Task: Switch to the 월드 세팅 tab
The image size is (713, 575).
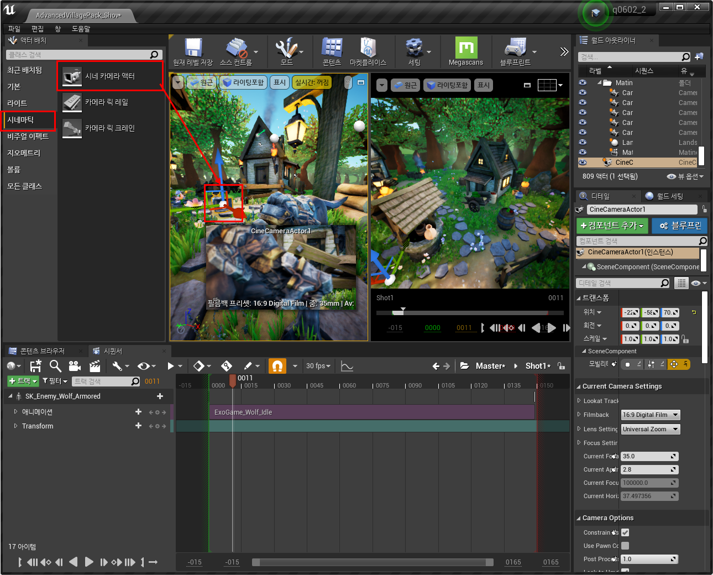Action: point(669,196)
